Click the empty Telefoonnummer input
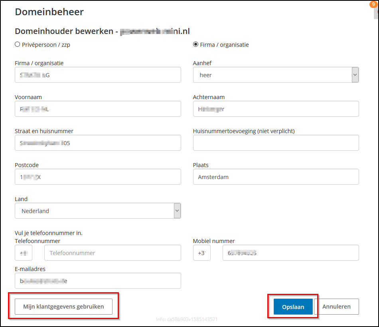This screenshot has width=379, height=327. (x=112, y=253)
